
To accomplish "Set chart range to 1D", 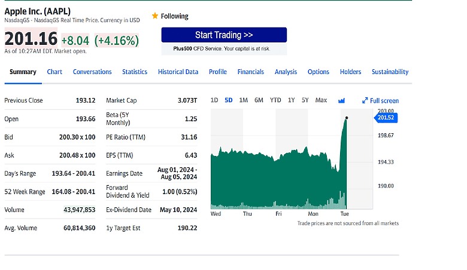I will click(x=214, y=100).
